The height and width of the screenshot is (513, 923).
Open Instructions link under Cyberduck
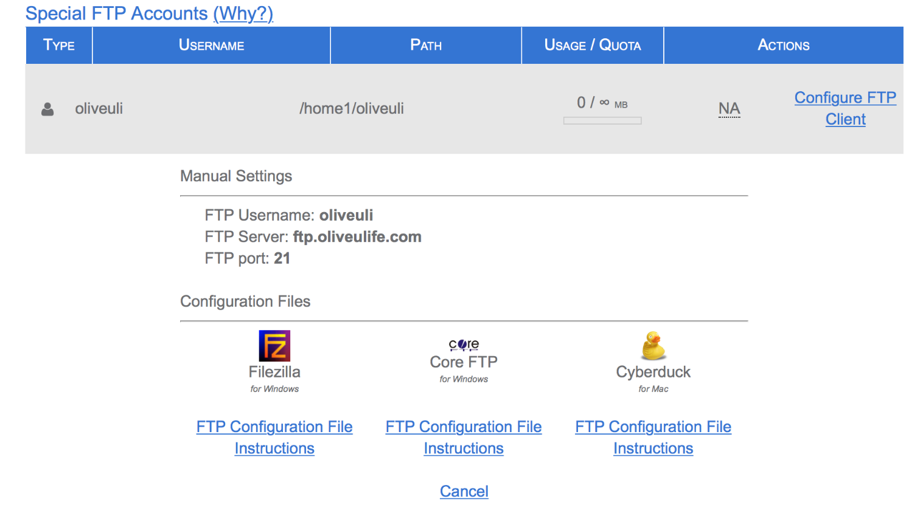click(x=653, y=449)
